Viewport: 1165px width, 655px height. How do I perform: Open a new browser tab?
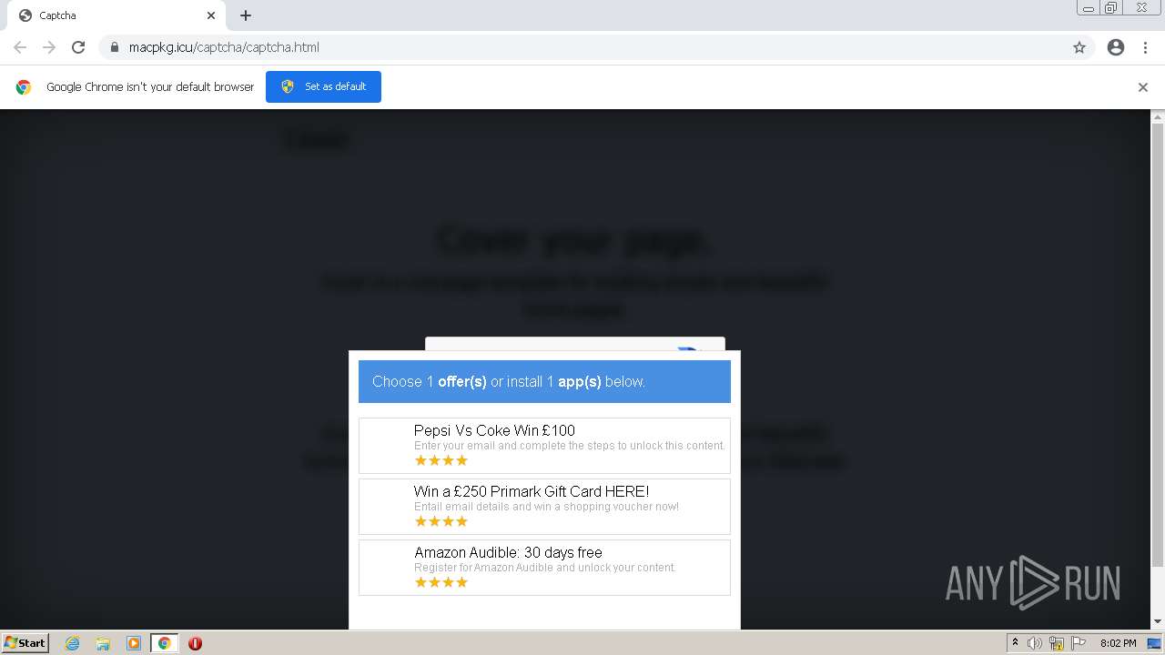tap(246, 15)
